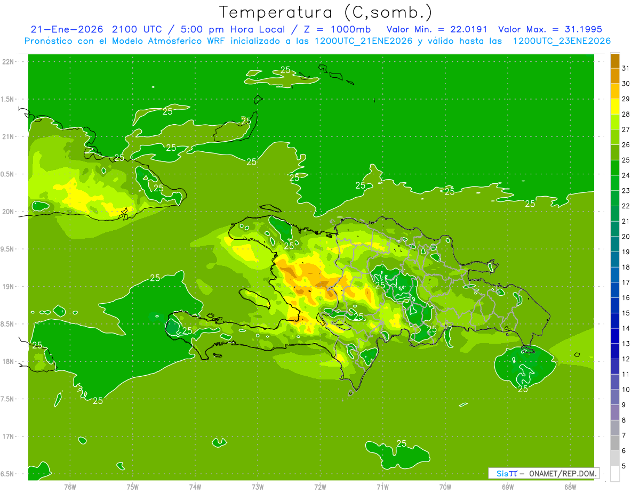Click the "70W" longitude axis label
The height and width of the screenshot is (494, 640).
click(445, 487)
